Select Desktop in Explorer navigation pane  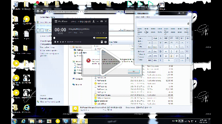click(x=80, y=50)
